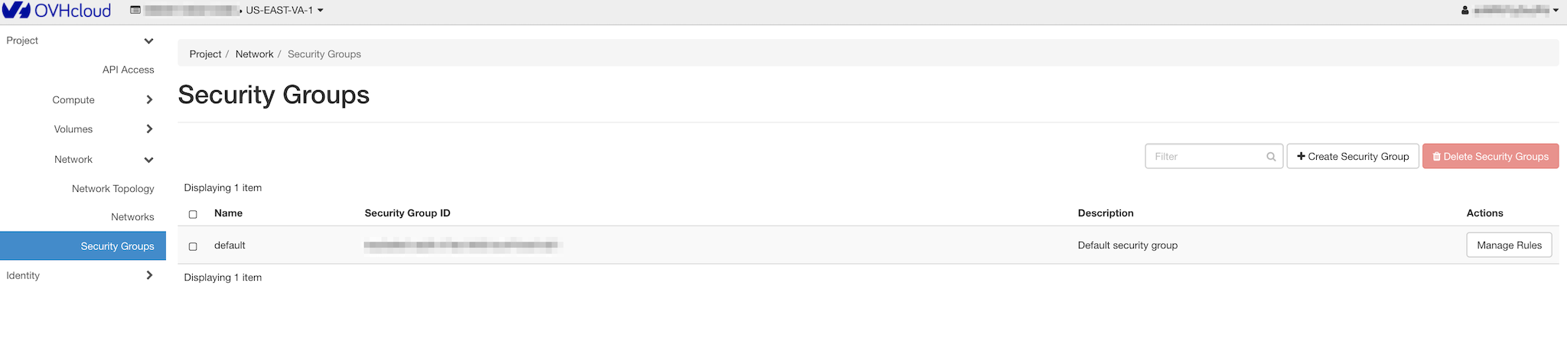Click Delete Security Groups button
Image resolution: width=1567 pixels, height=354 pixels.
(x=1490, y=157)
